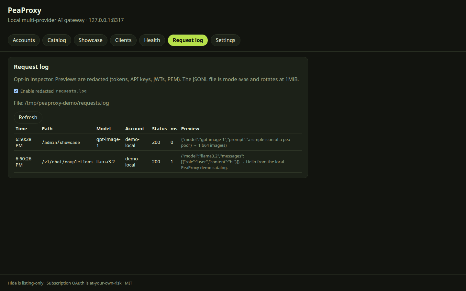
Task: Click the Model column header
Action: (x=104, y=129)
